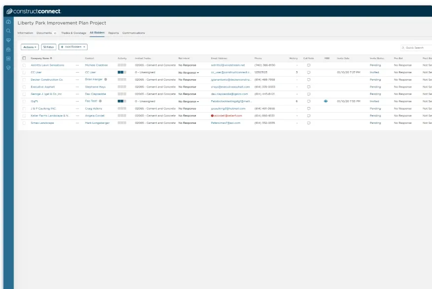Open the three-dot menu for Executive Asphalt
The width and height of the screenshot is (432, 289).
click(x=77, y=87)
